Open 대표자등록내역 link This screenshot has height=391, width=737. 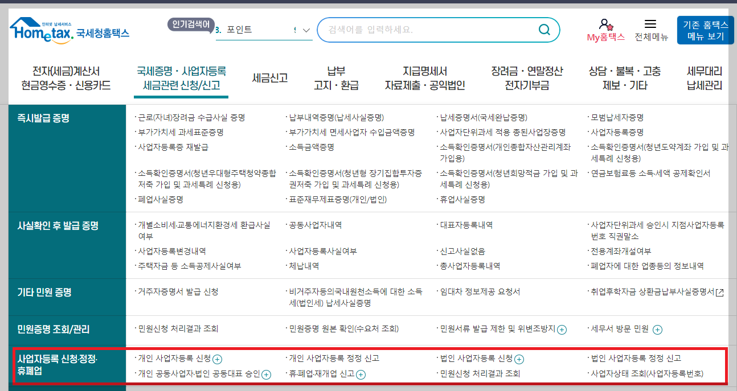point(466,225)
